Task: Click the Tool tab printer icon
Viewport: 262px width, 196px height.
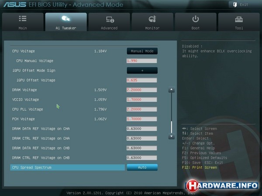Action: click(239, 19)
